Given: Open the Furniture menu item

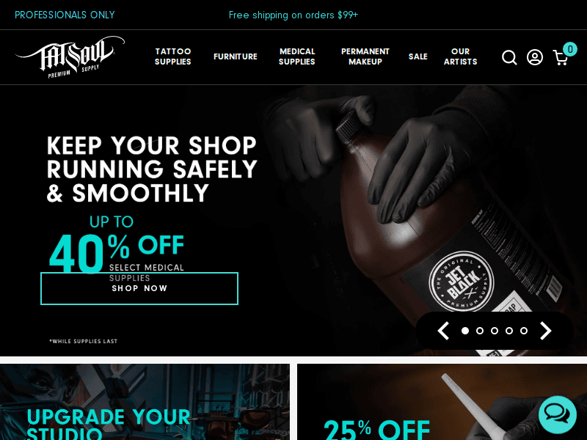Looking at the screenshot, I should click(x=236, y=56).
